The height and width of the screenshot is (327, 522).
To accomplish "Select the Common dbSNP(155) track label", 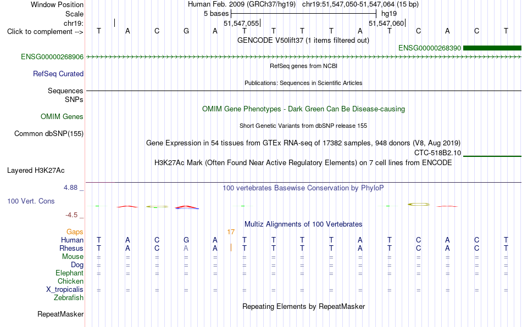I will click(49, 133).
